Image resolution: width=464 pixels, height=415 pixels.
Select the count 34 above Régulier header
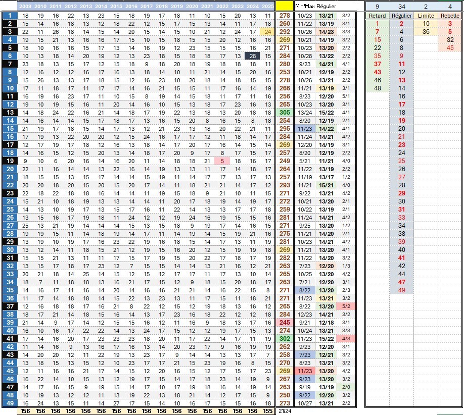401,6
